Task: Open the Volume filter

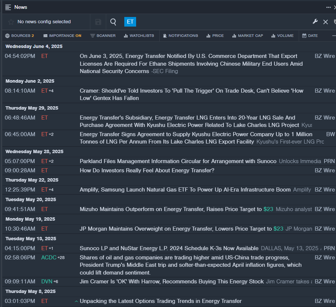Action: click(x=283, y=35)
